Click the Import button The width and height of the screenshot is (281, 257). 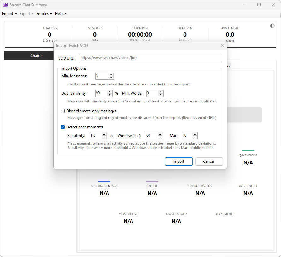tap(179, 161)
